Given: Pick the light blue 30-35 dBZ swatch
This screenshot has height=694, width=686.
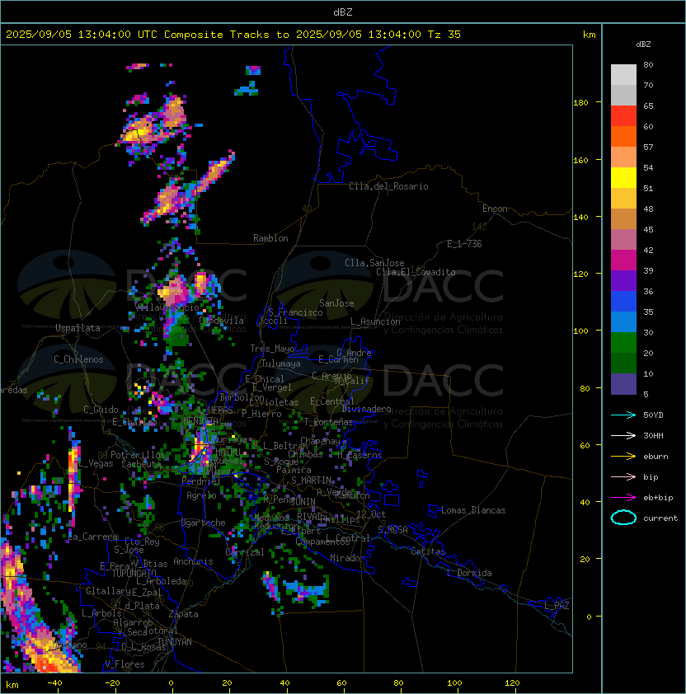Looking at the screenshot, I should [x=623, y=322].
